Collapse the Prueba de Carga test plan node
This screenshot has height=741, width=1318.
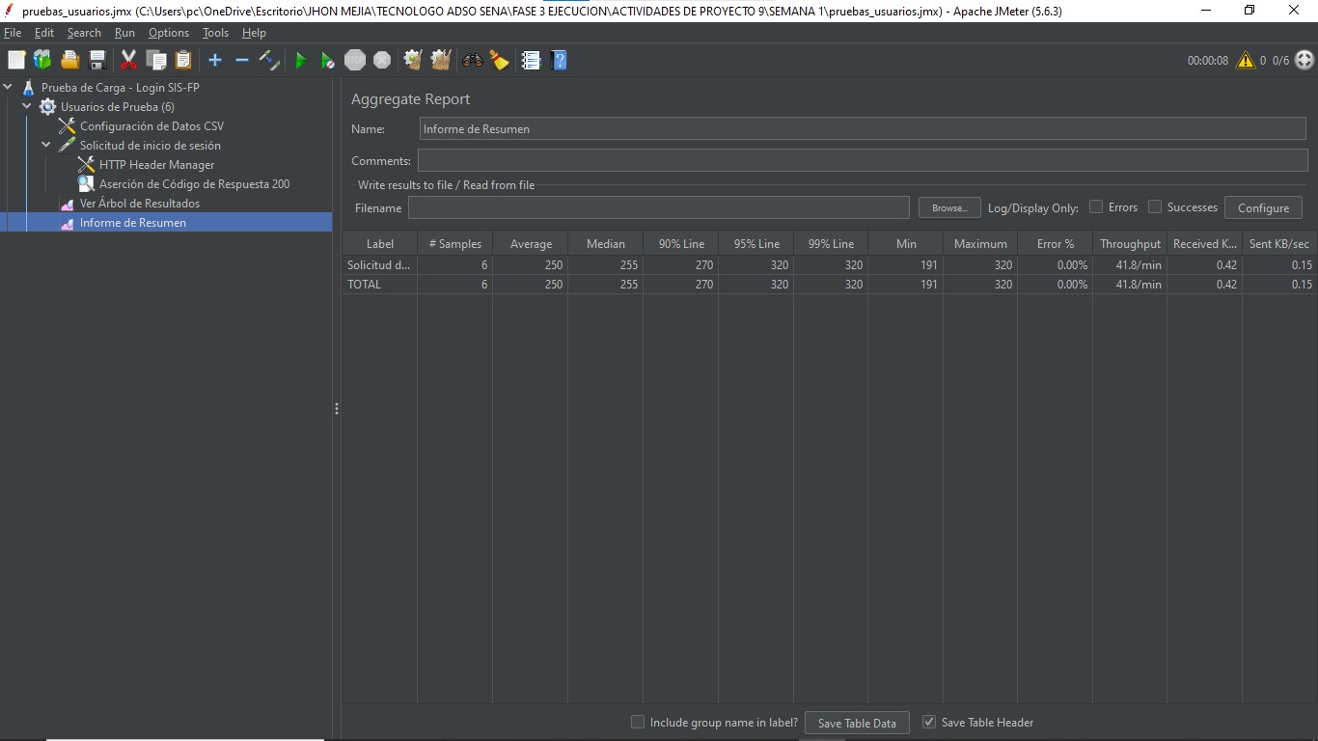9,88
